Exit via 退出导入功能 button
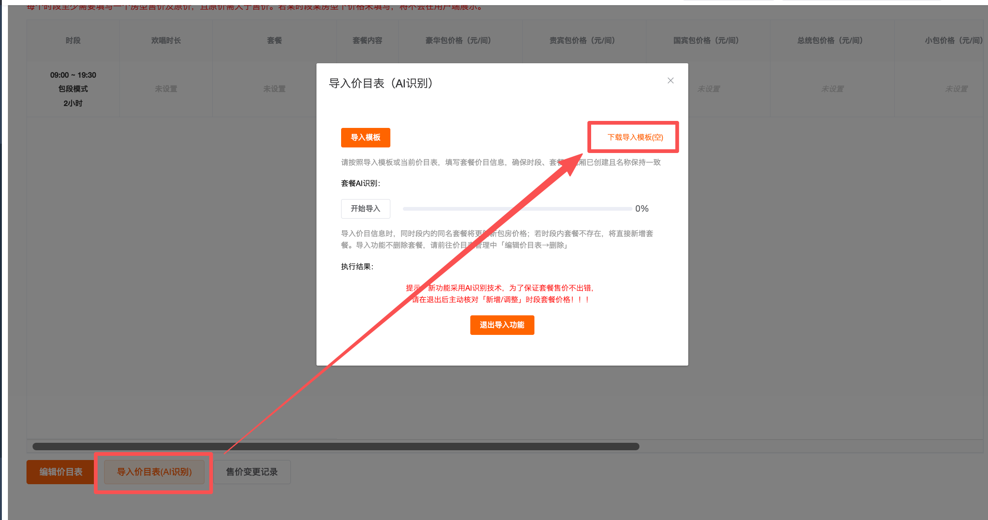Screen dimensions: 988x520 502,325
